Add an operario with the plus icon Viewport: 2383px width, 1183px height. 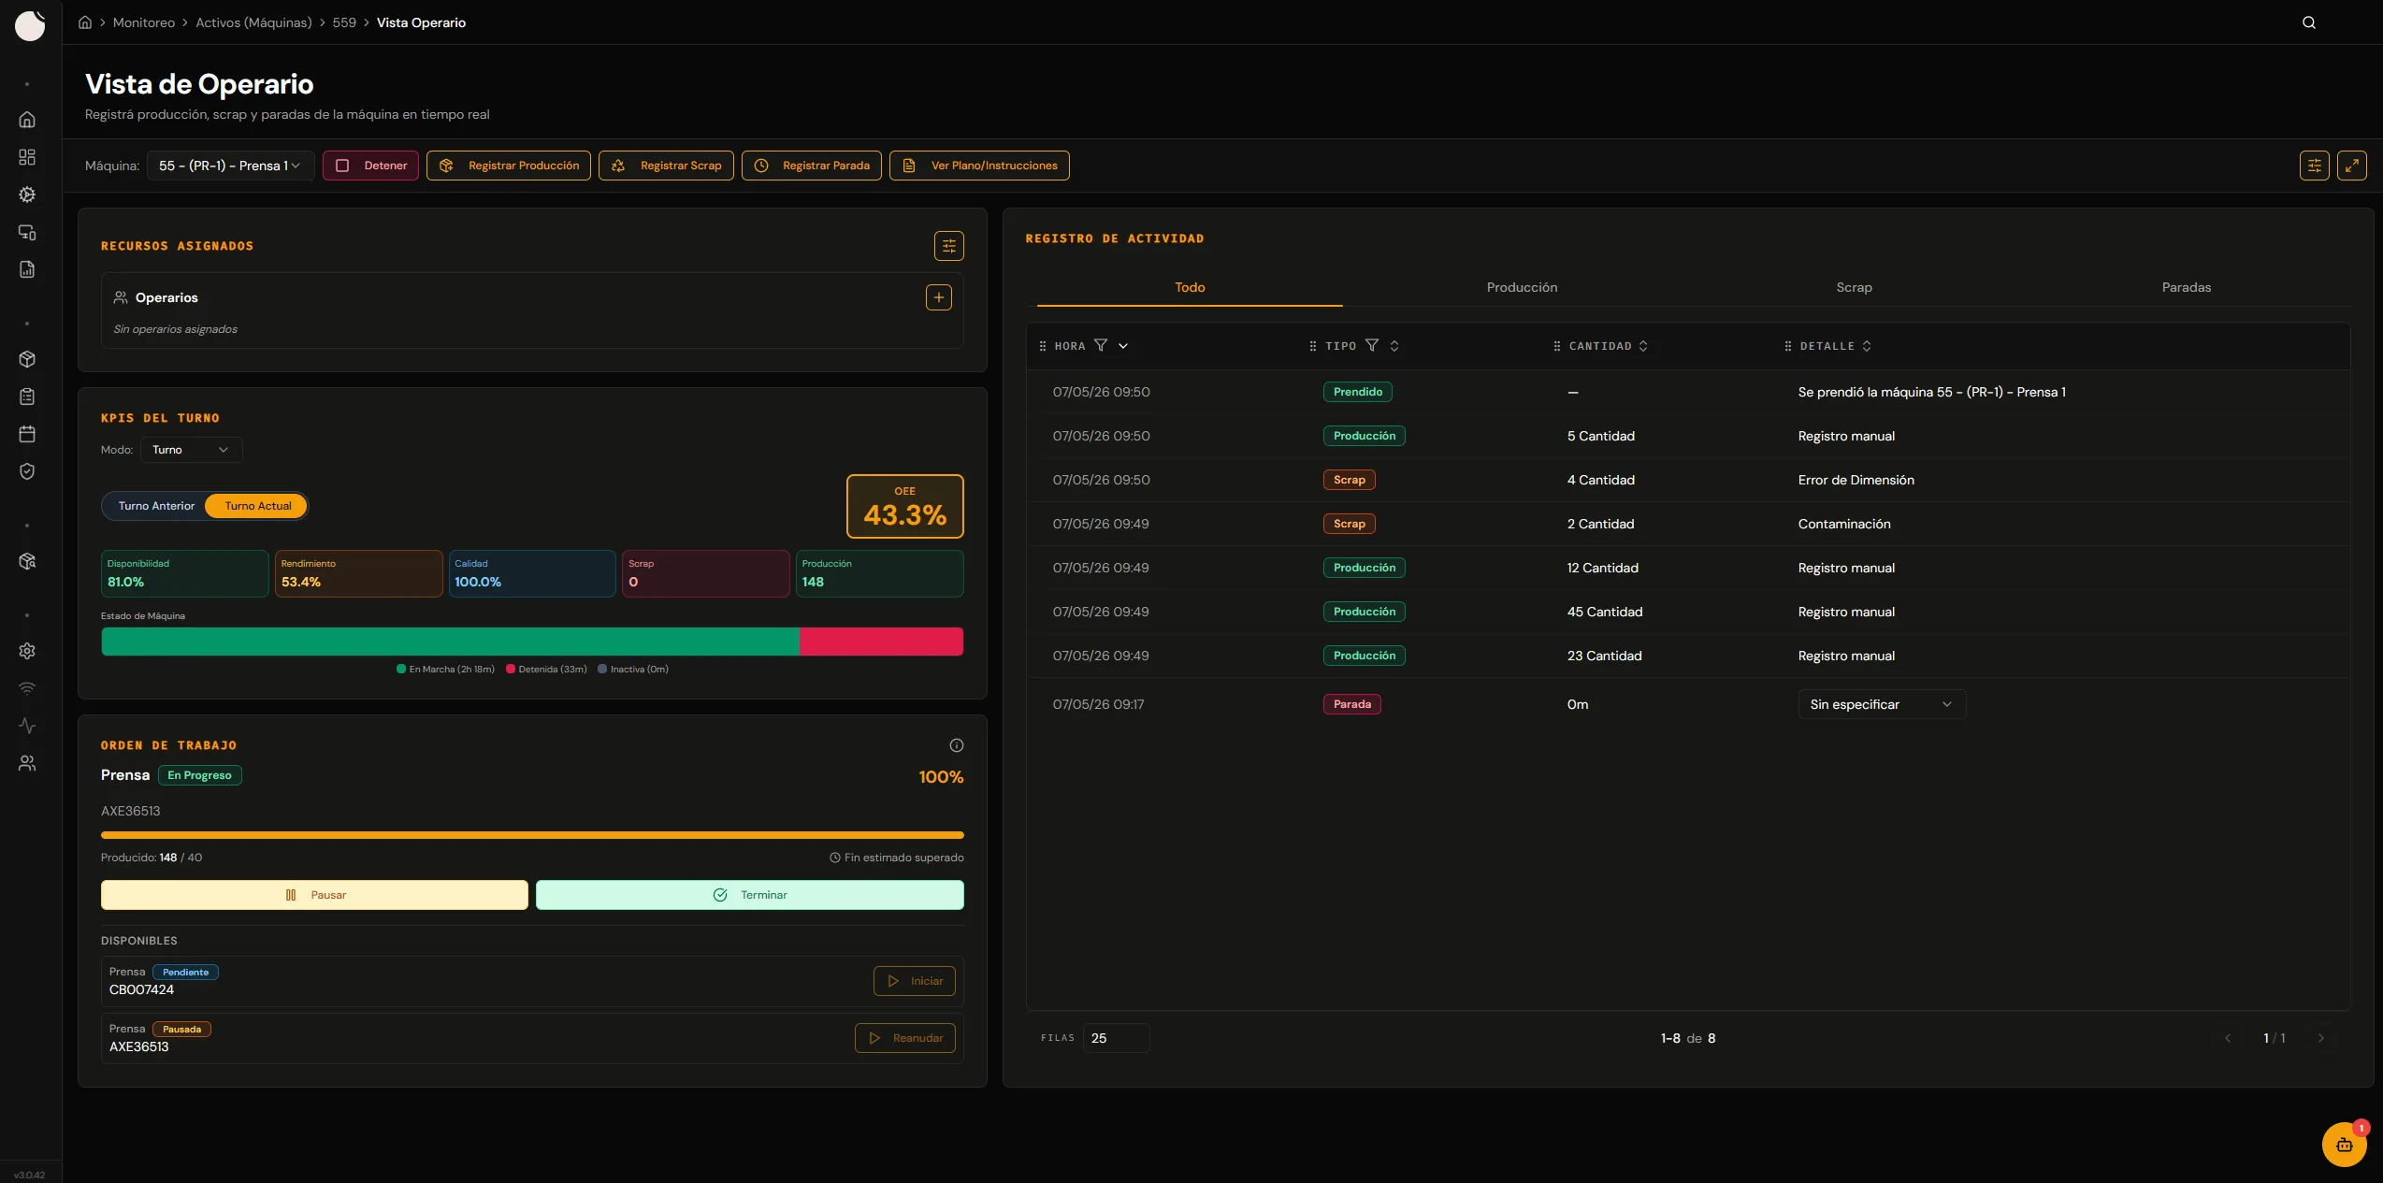click(939, 297)
